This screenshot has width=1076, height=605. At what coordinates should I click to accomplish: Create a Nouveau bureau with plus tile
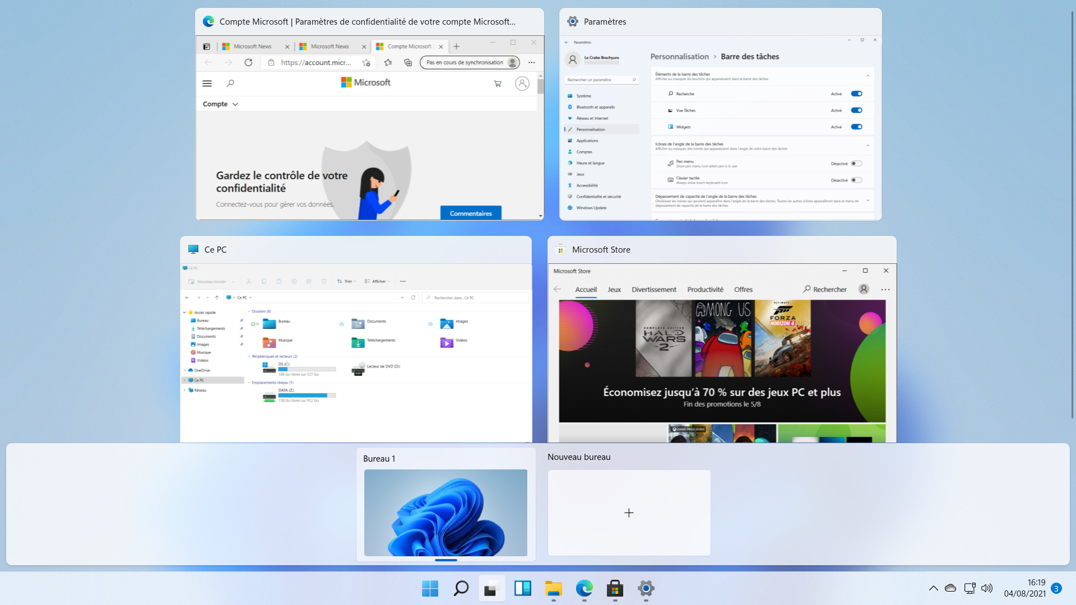(x=629, y=513)
